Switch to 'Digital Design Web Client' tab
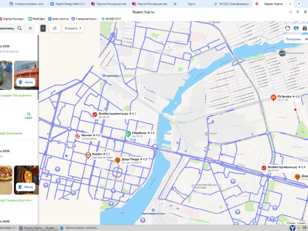The image size is (308, 231). (x=68, y=4)
